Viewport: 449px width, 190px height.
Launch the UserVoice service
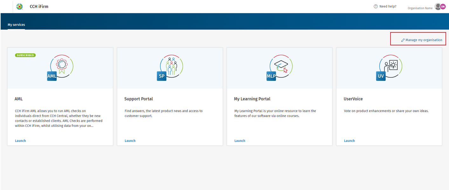coord(350,141)
